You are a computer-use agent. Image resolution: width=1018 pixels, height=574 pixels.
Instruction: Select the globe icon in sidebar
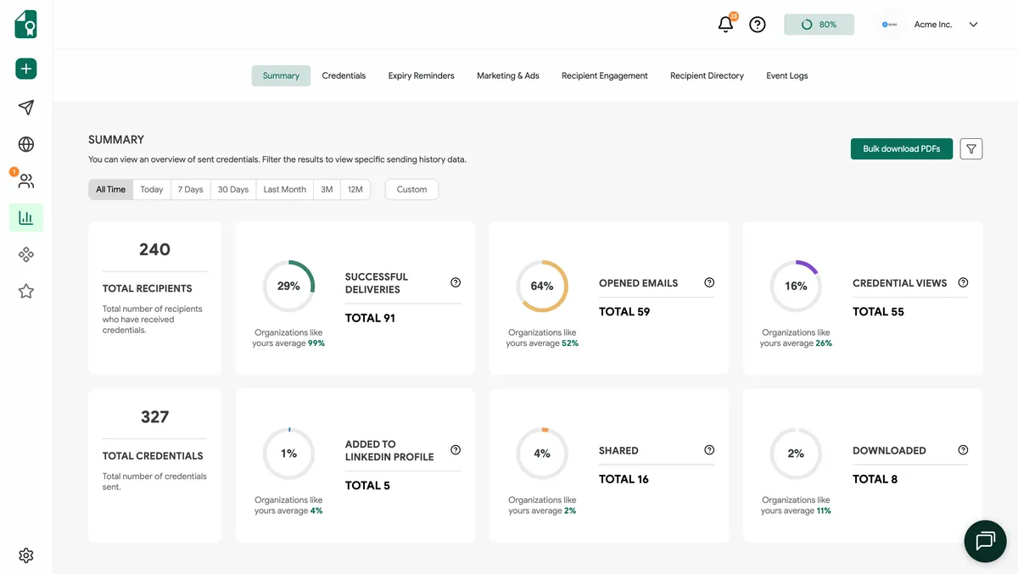coord(25,143)
